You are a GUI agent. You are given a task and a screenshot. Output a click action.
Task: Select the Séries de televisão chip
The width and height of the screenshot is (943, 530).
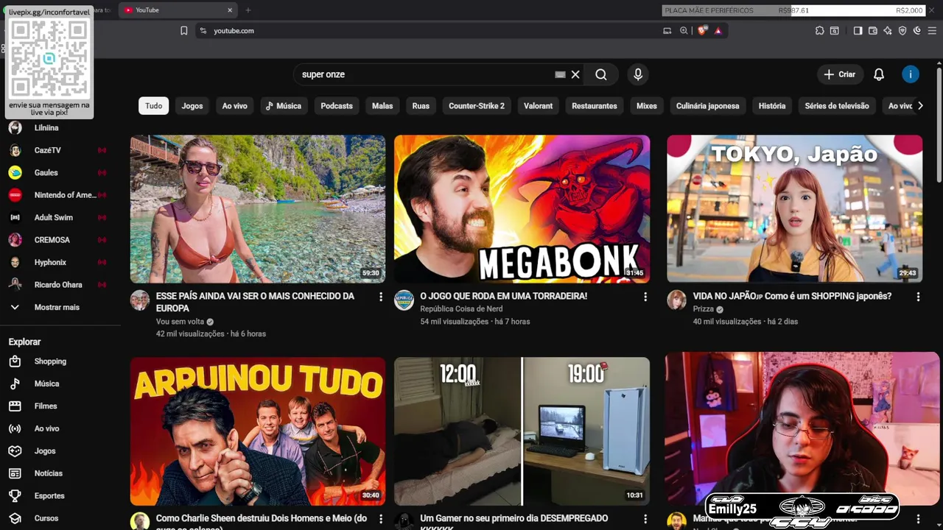pyautogui.click(x=837, y=106)
